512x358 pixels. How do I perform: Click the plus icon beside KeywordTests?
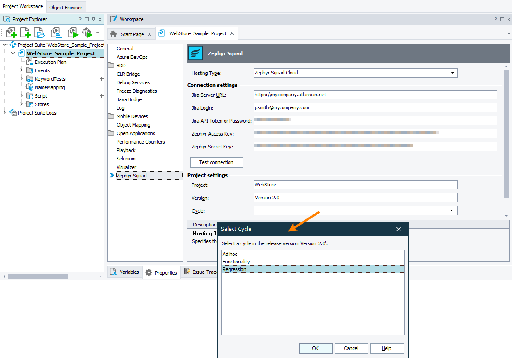[x=101, y=79]
